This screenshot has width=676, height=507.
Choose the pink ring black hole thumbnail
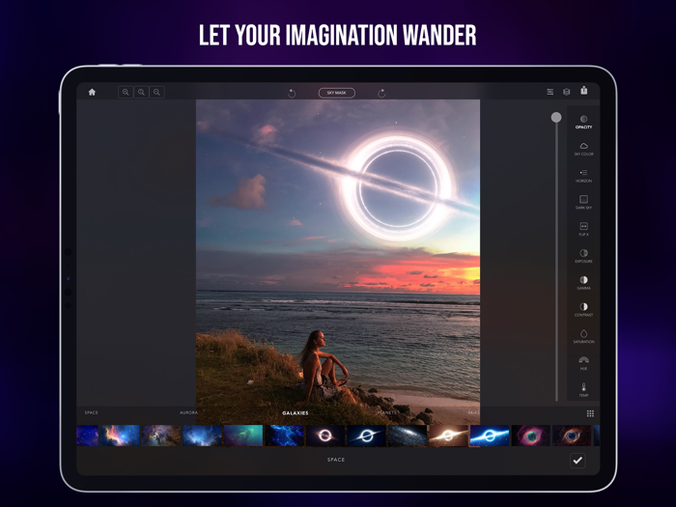pyautogui.click(x=325, y=436)
